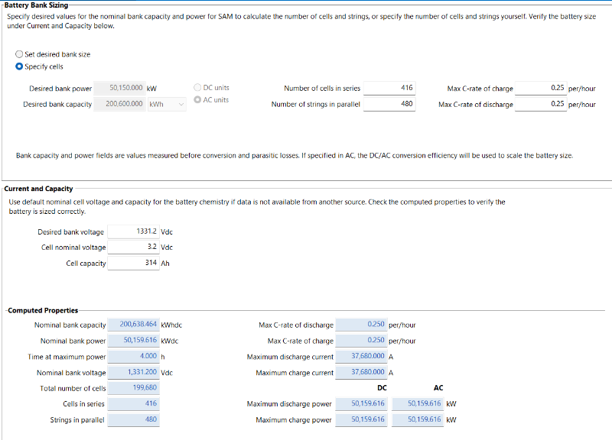Edit the Number of strings in parallel field
The image size is (612, 440).
pos(389,104)
